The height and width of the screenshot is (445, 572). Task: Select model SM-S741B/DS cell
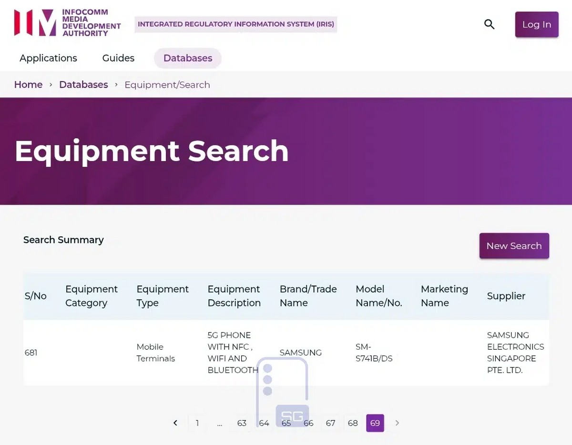point(374,353)
